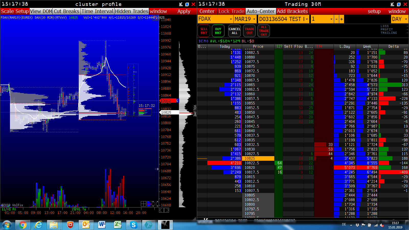Toggle the volume profile histogram icon
Image resolution: width=409 pixels, height=230 pixels.
tap(149, 204)
